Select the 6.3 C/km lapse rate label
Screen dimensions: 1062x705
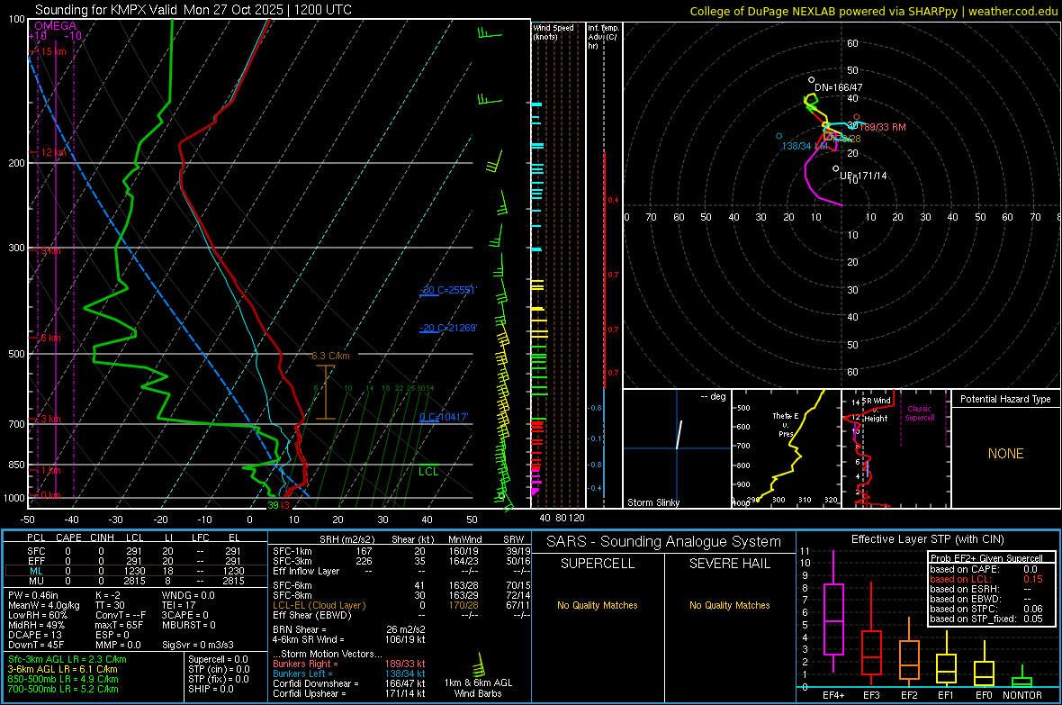click(330, 356)
